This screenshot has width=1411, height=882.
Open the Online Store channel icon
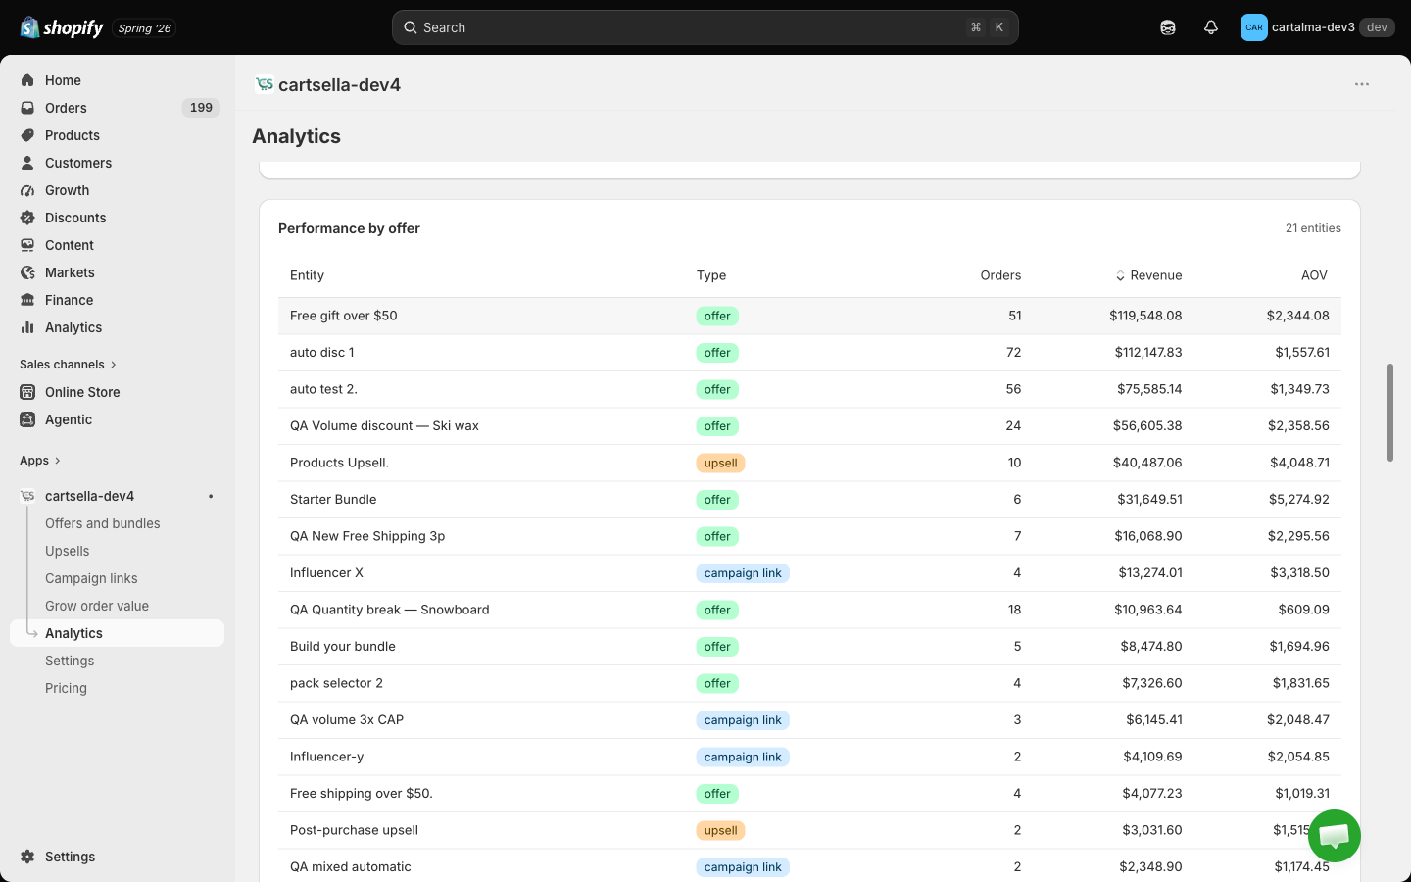click(x=27, y=392)
